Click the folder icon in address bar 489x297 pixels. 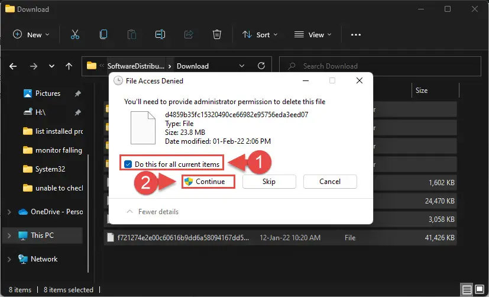(92, 66)
